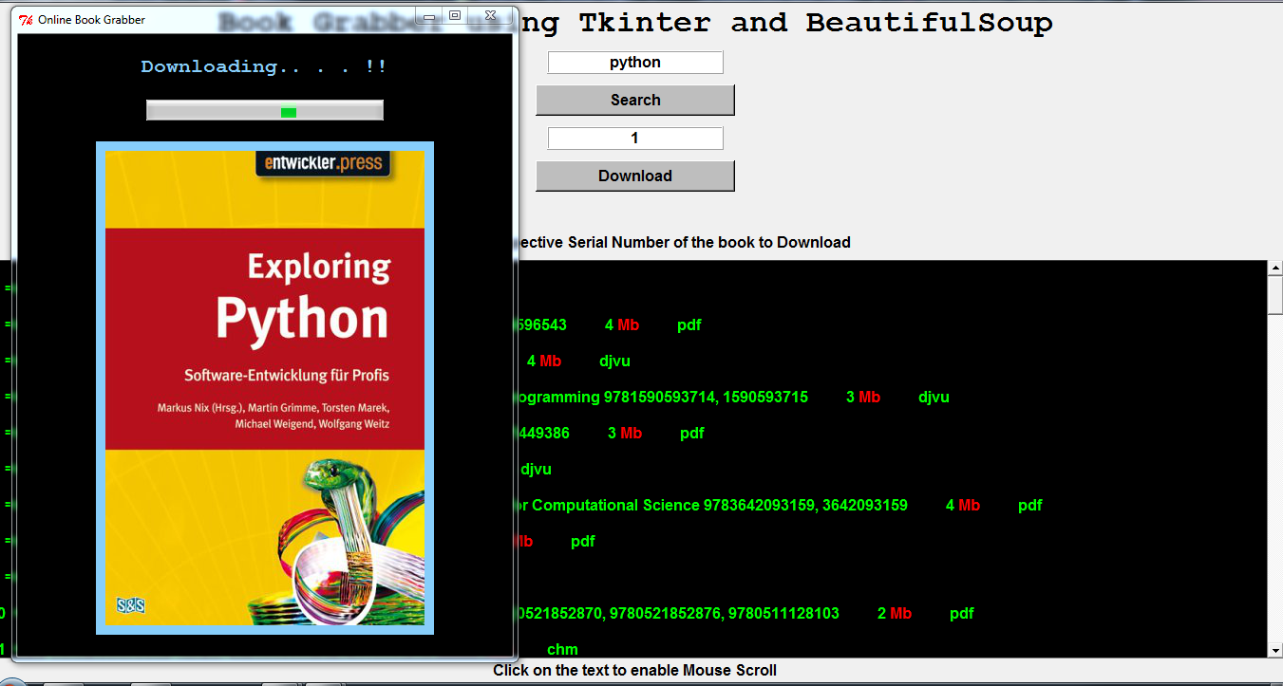Click 'Click on the text to enable Mouse Scroll'
1283x686 pixels.
pyautogui.click(x=634, y=671)
